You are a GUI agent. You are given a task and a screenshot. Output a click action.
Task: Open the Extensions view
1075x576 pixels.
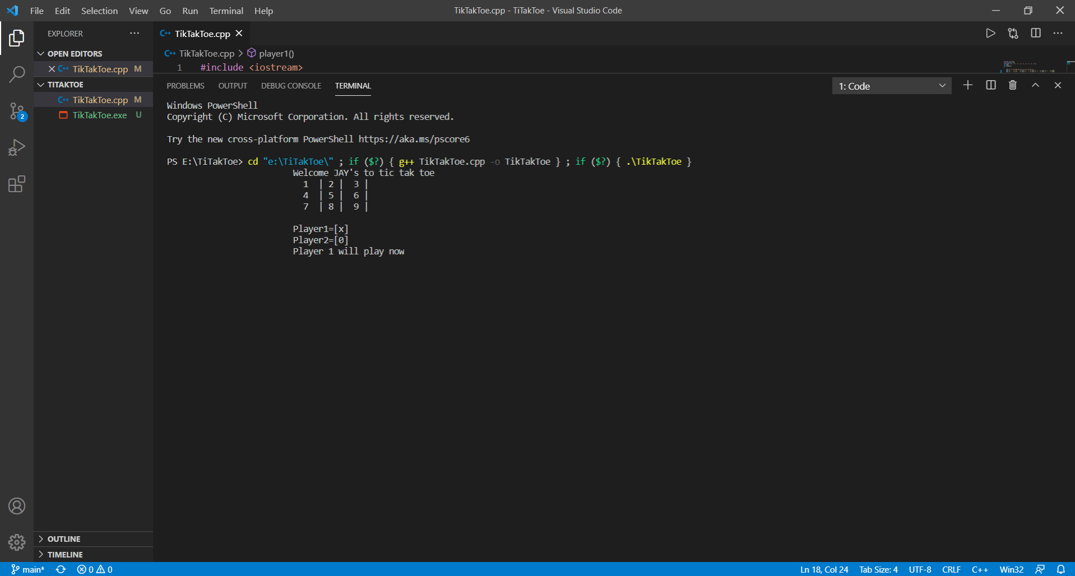[x=17, y=184]
